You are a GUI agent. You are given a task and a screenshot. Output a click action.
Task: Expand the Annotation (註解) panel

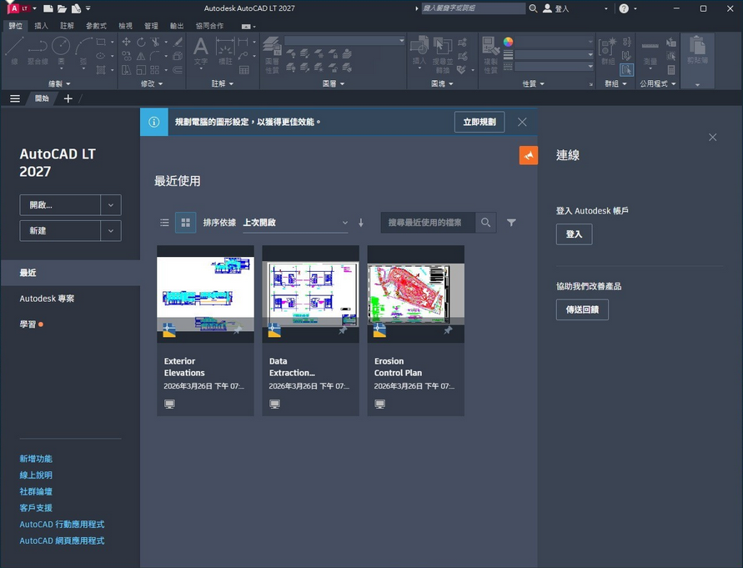point(223,83)
